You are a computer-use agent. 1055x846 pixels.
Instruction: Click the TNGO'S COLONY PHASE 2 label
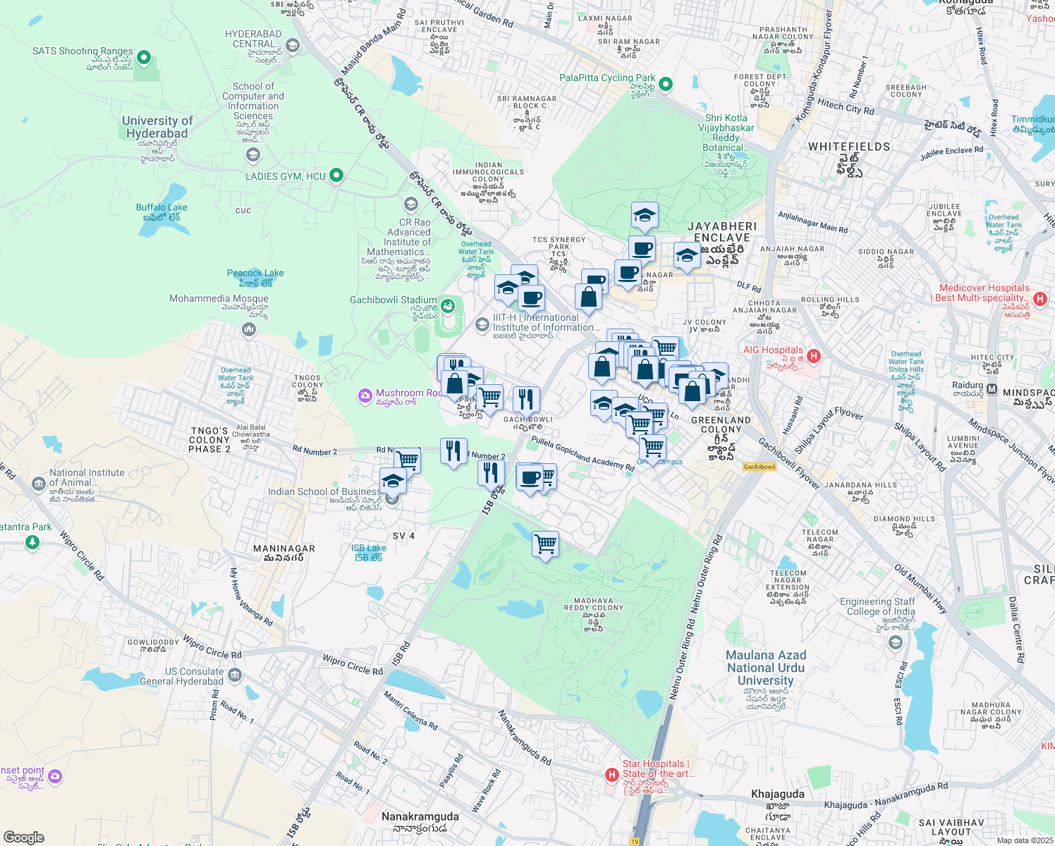click(x=209, y=440)
